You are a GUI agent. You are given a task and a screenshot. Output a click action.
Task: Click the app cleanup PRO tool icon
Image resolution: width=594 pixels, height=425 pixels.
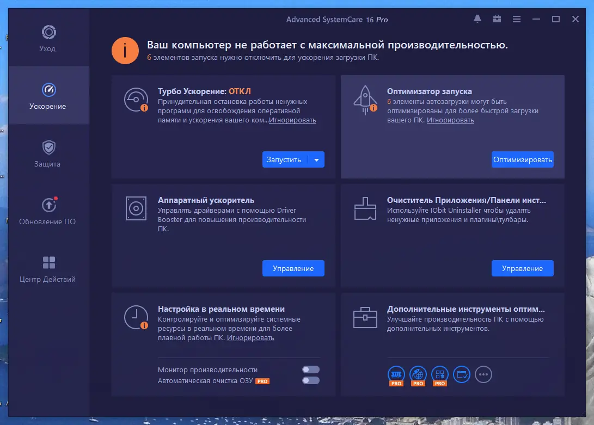439,375
